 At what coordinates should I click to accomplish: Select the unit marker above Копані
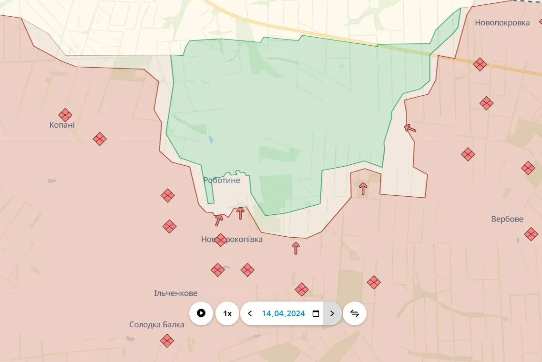tap(65, 115)
